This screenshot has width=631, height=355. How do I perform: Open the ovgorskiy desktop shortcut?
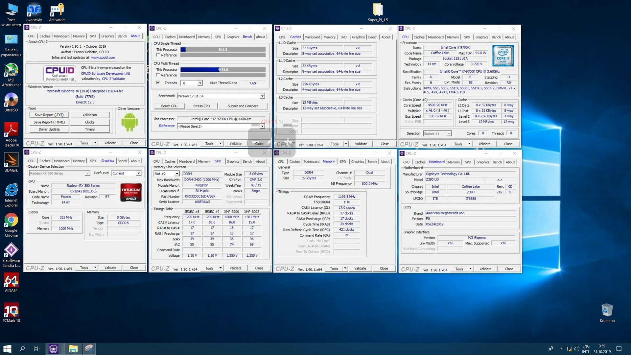click(x=34, y=12)
